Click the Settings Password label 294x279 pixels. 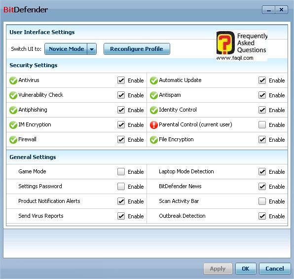pos(40,186)
